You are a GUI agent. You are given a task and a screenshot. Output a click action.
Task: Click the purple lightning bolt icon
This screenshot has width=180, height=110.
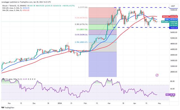pos(157,75)
